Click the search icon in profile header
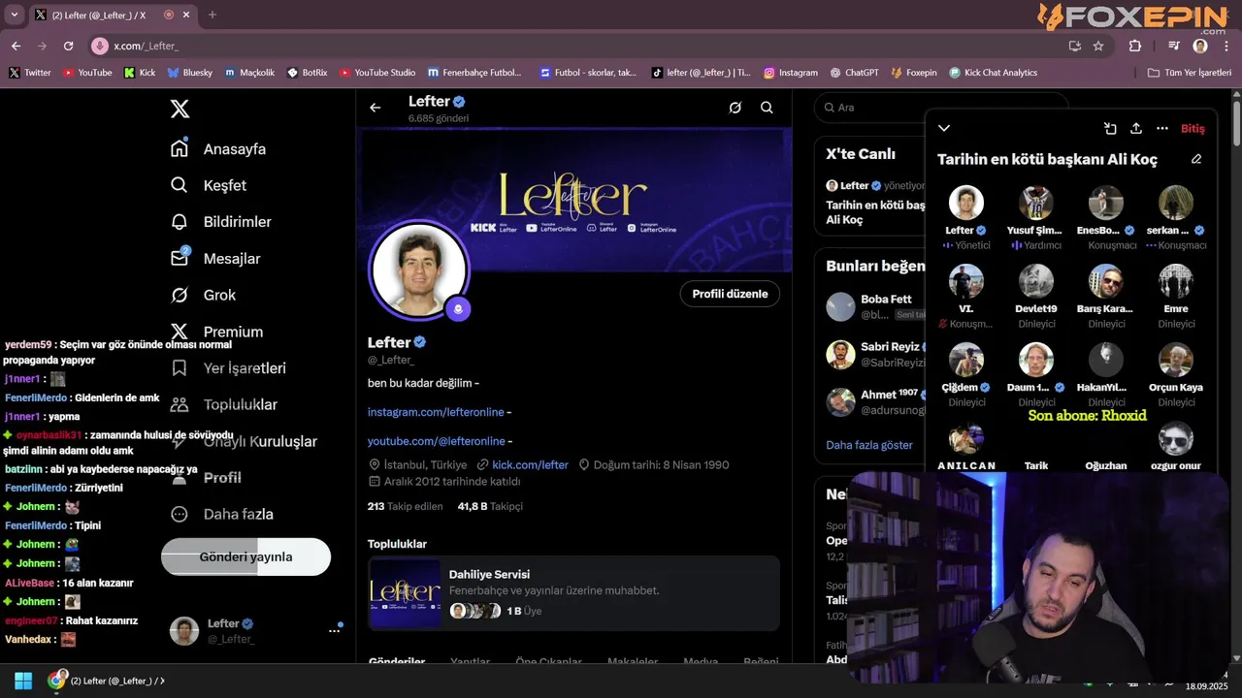The image size is (1242, 698). click(767, 108)
